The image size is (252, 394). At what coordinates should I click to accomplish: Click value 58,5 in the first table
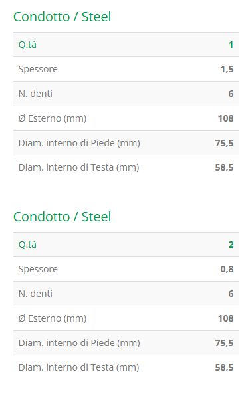(224, 167)
